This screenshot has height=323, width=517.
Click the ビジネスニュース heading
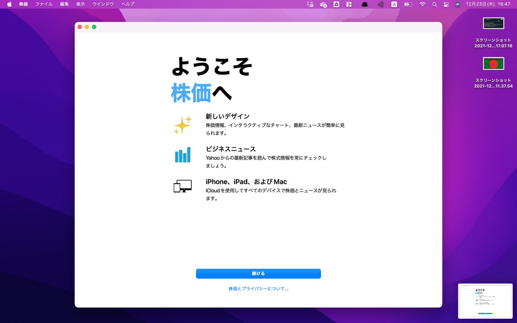tap(230, 149)
